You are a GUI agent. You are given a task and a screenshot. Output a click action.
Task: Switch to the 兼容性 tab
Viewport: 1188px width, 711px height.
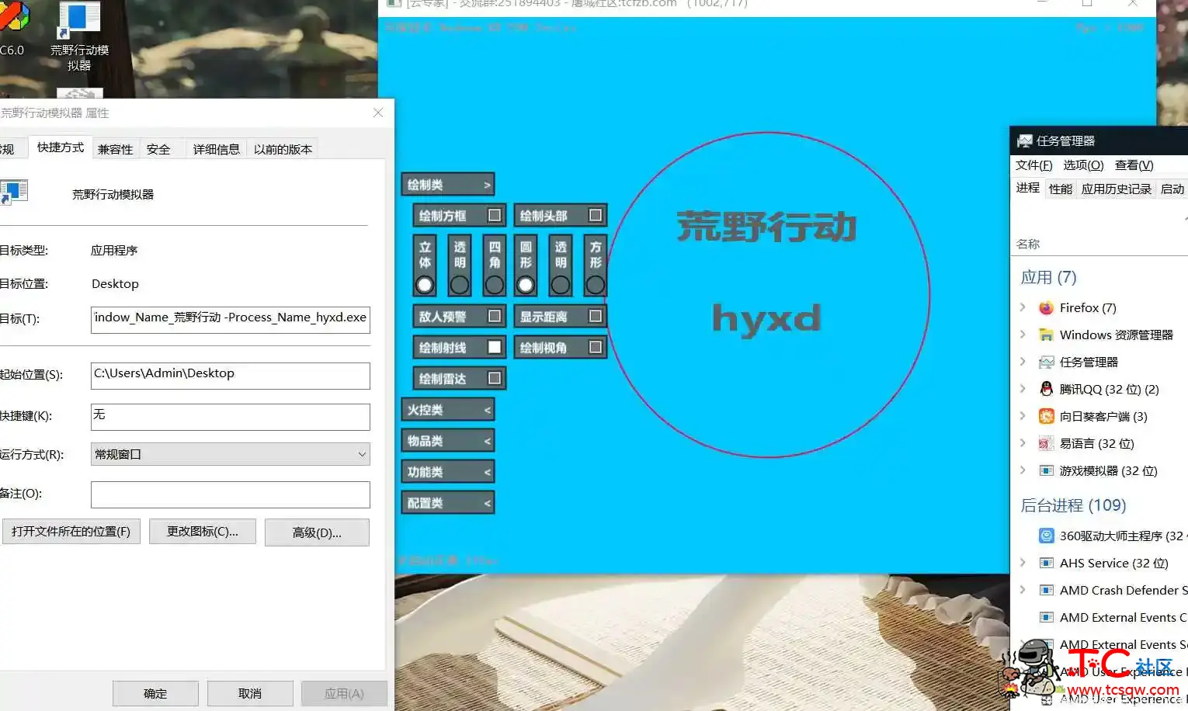point(116,149)
